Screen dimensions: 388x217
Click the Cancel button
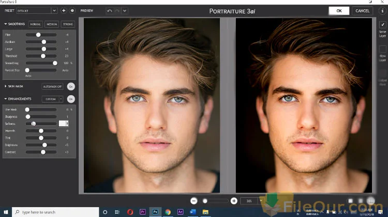click(362, 11)
